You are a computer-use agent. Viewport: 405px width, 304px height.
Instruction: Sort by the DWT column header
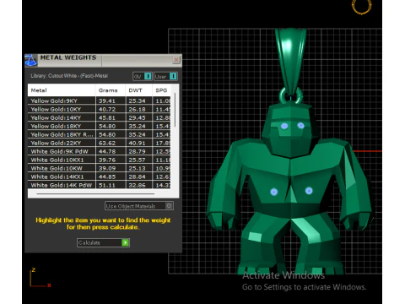tap(139, 90)
